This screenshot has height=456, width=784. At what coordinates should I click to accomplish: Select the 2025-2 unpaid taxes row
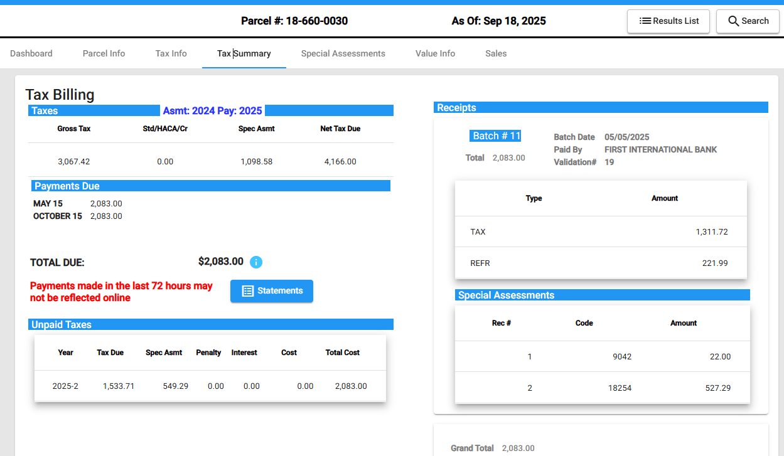[210, 386]
